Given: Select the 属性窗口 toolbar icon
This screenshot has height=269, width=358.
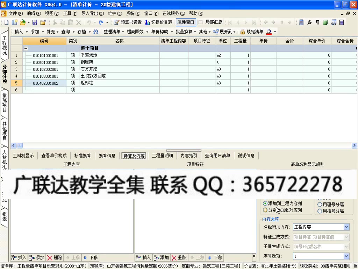Looking at the screenshot, I should (185, 22).
